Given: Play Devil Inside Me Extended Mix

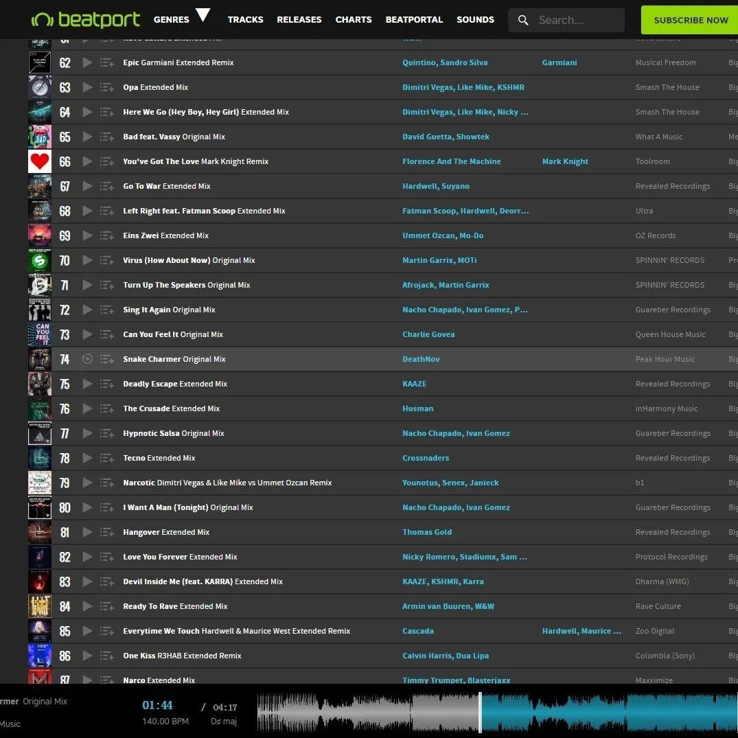Looking at the screenshot, I should (x=87, y=581).
